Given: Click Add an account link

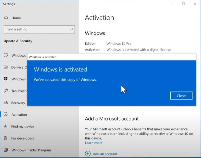Looking at the screenshot, I should [105, 154].
